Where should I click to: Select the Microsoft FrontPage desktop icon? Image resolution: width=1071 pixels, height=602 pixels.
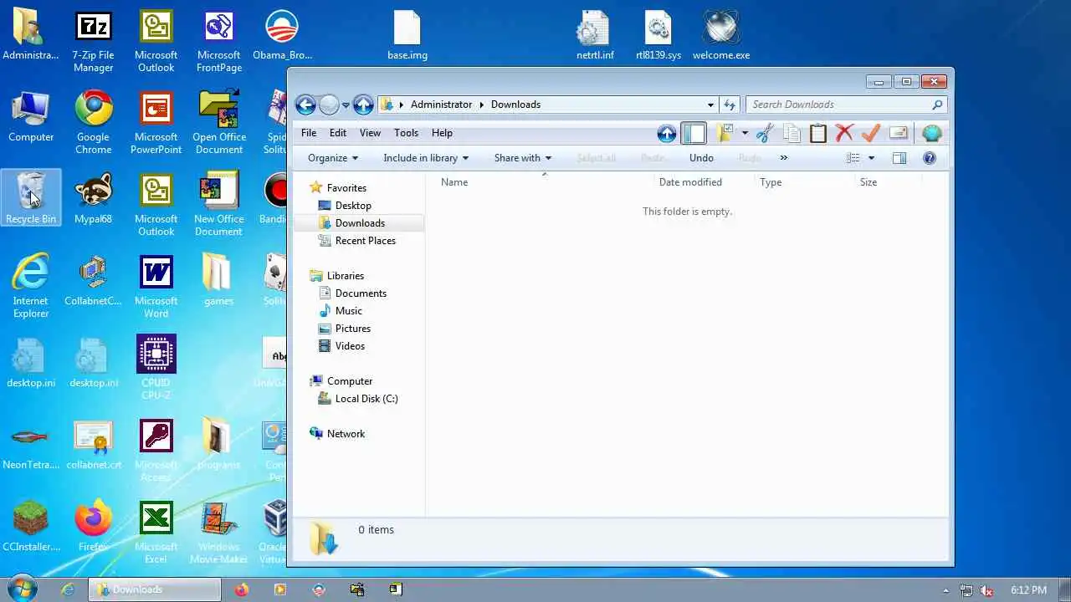click(219, 42)
